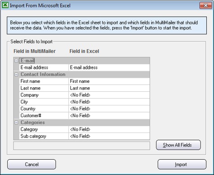Choose Excel field for Country row
This screenshot has width=214, height=175.
point(109,109)
